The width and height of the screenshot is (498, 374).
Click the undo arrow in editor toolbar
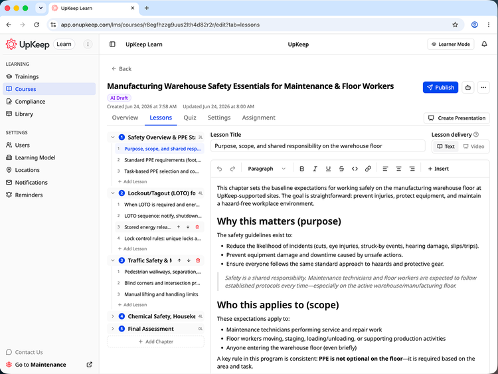click(220, 169)
